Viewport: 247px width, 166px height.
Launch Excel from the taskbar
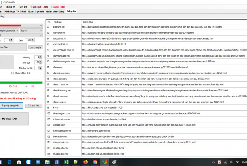coord(66,162)
